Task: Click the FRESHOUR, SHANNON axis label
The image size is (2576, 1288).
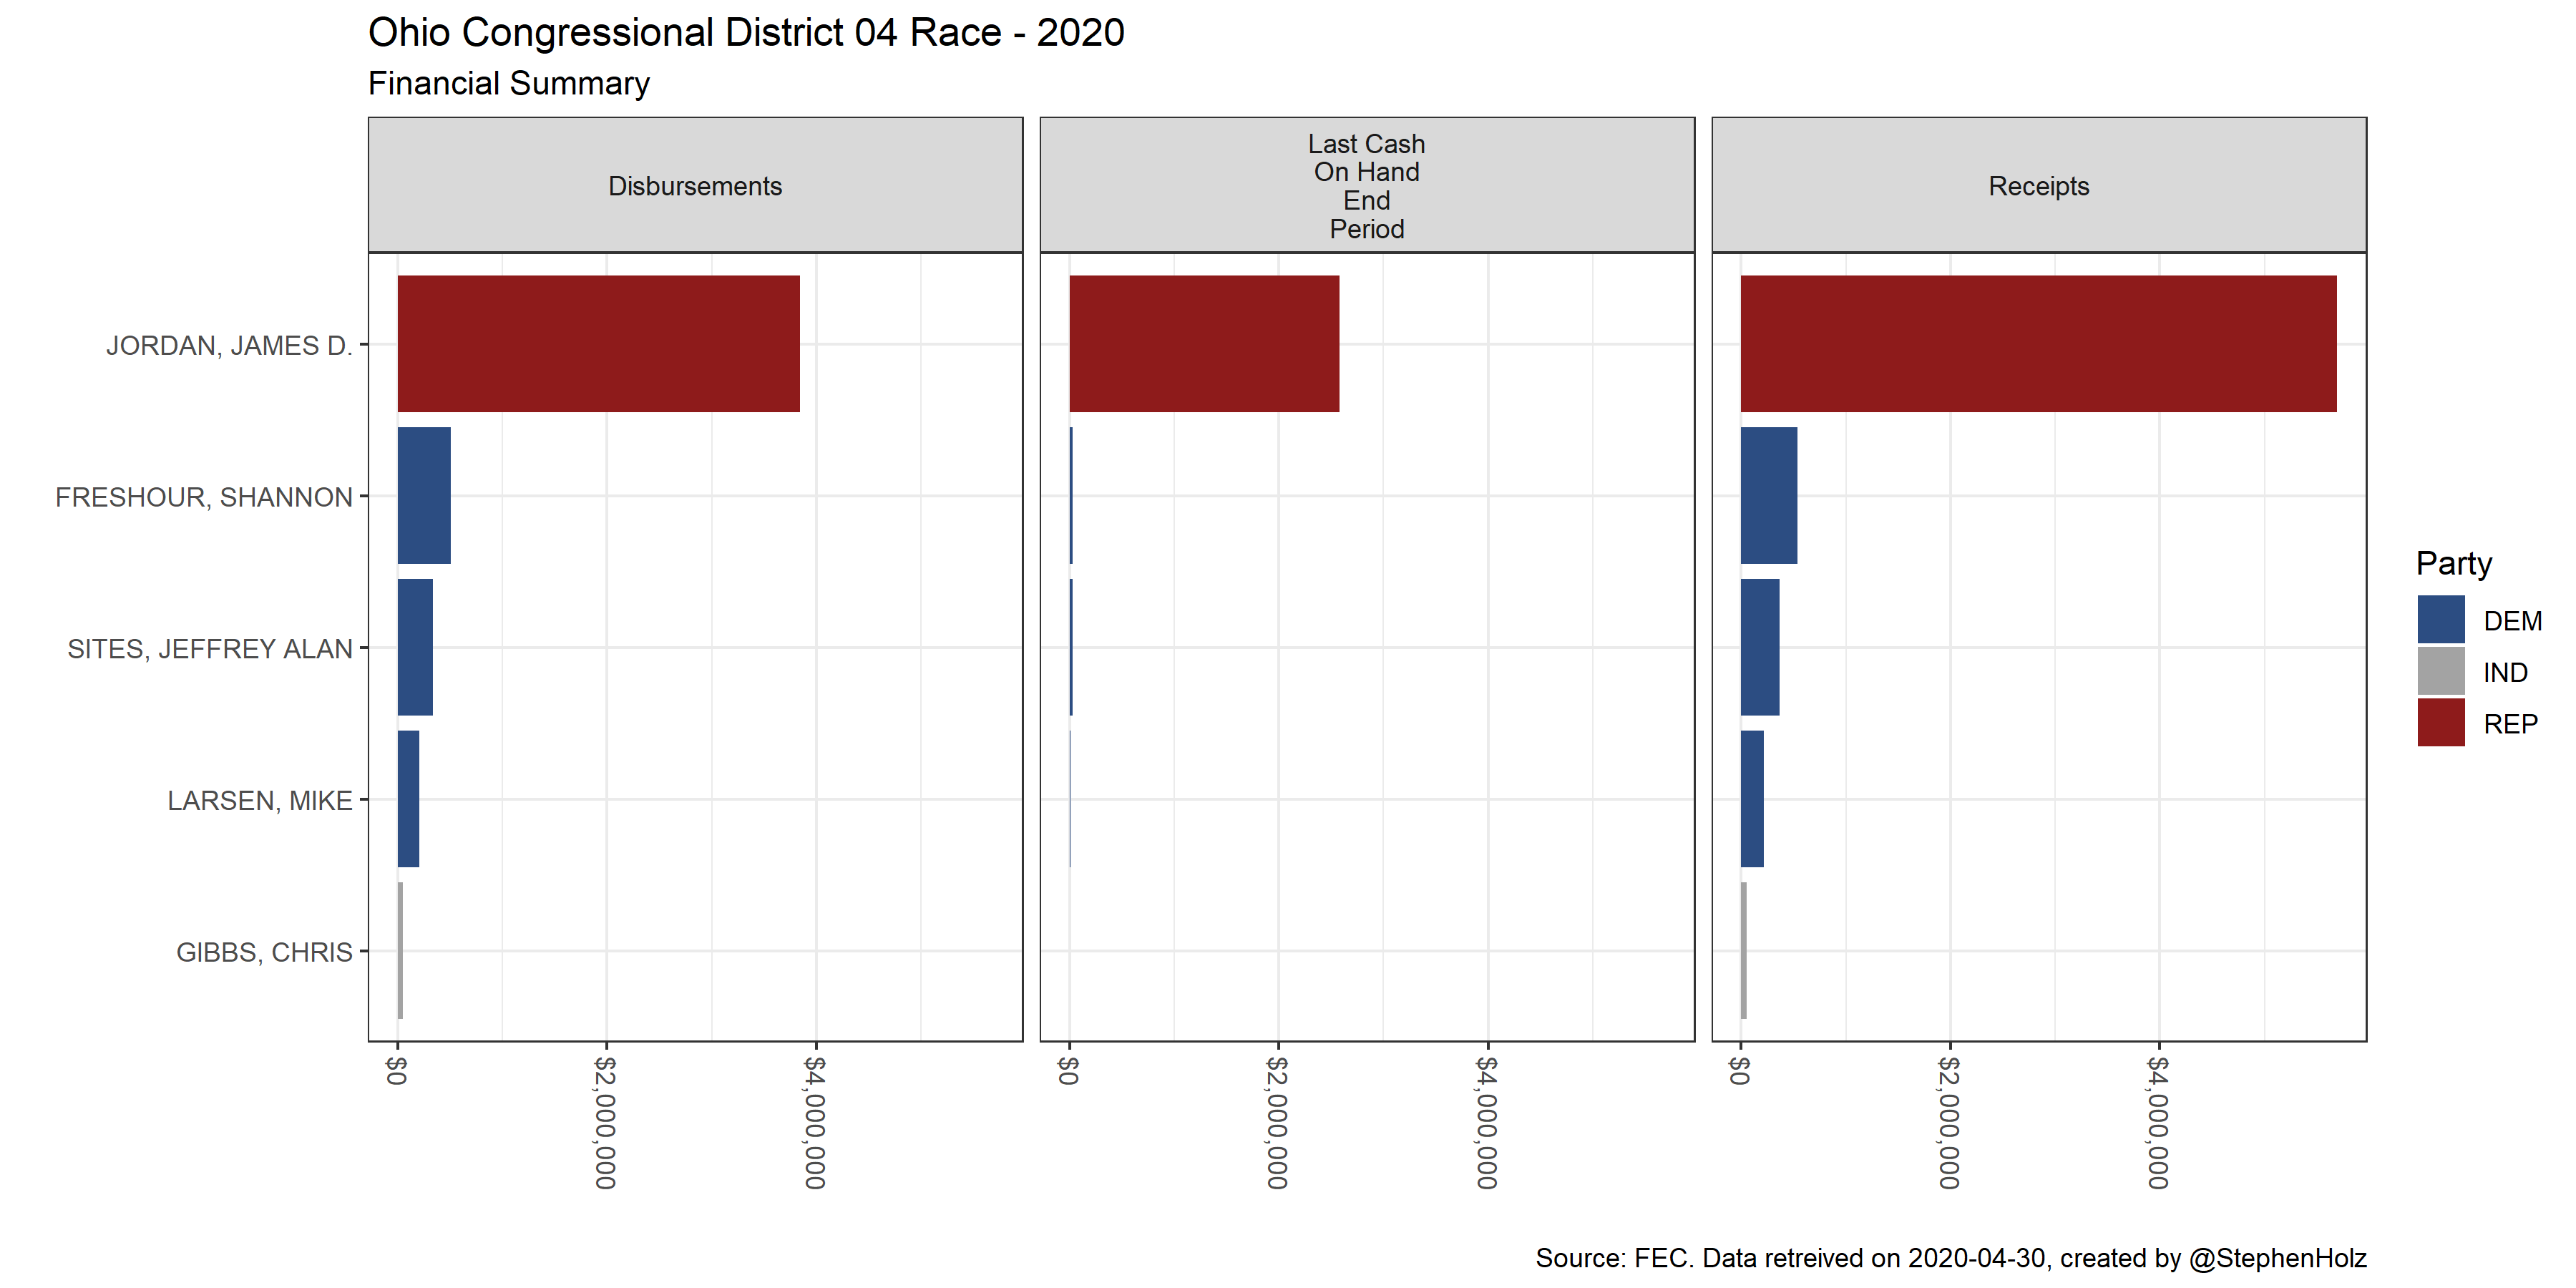Action: (204, 497)
